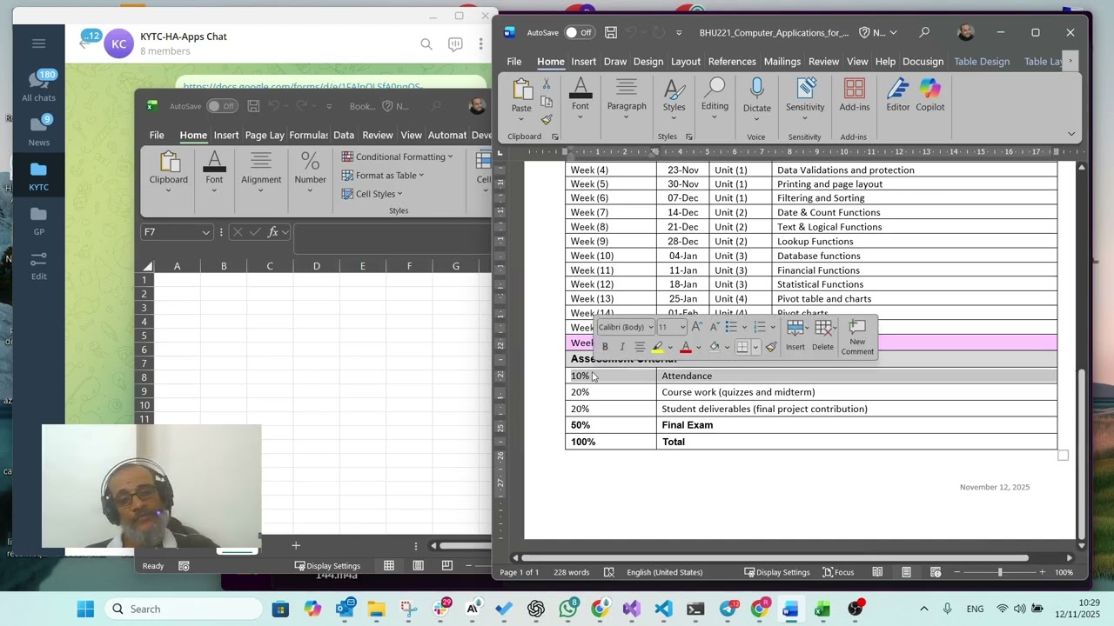
Task: Click the alignment icon in mini toolbar
Action: coord(640,347)
